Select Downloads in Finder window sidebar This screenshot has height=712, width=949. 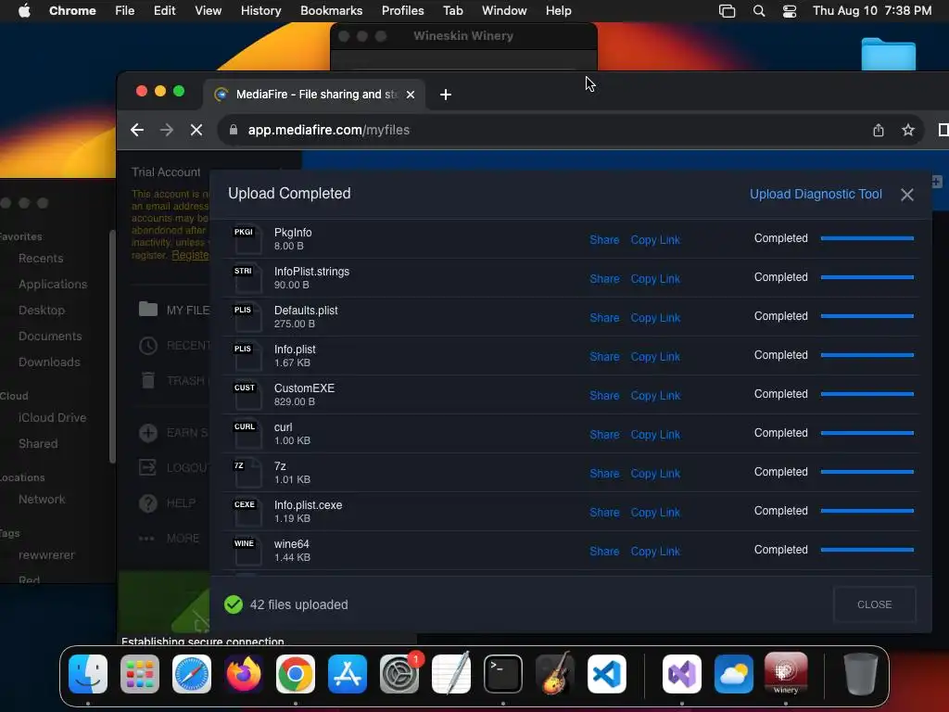[x=49, y=362]
